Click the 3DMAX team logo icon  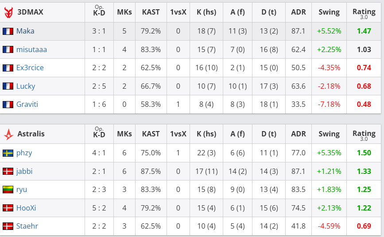[x=8, y=12]
